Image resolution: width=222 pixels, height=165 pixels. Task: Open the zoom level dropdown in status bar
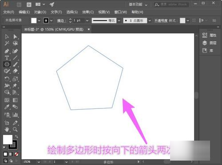39,162
